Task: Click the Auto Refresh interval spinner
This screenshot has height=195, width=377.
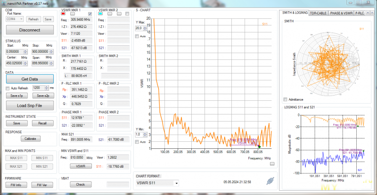Action: pos(48,88)
